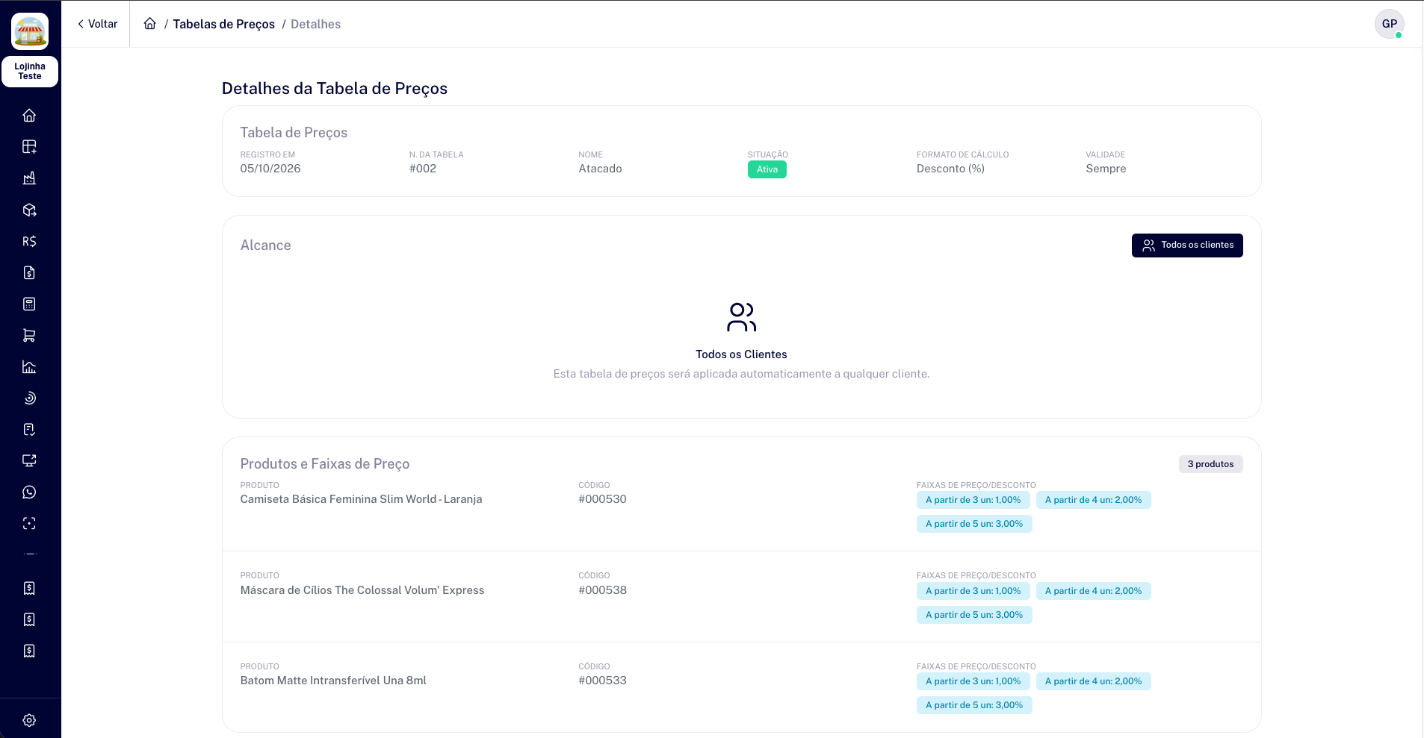
Task: Click Batom's 5 un 3,00% discount tag
Action: click(x=974, y=705)
